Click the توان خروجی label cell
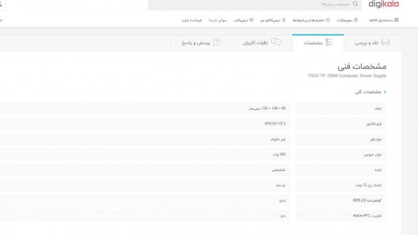Image resolution: width=418 pixels, height=235 pixels. tap(341, 155)
